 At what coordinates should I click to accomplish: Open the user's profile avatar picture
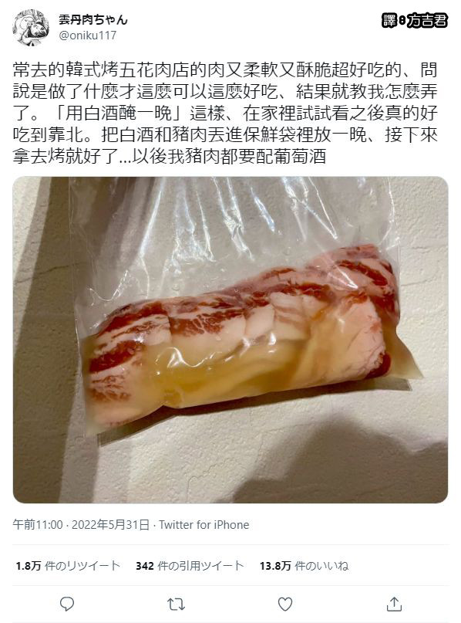[x=31, y=28]
